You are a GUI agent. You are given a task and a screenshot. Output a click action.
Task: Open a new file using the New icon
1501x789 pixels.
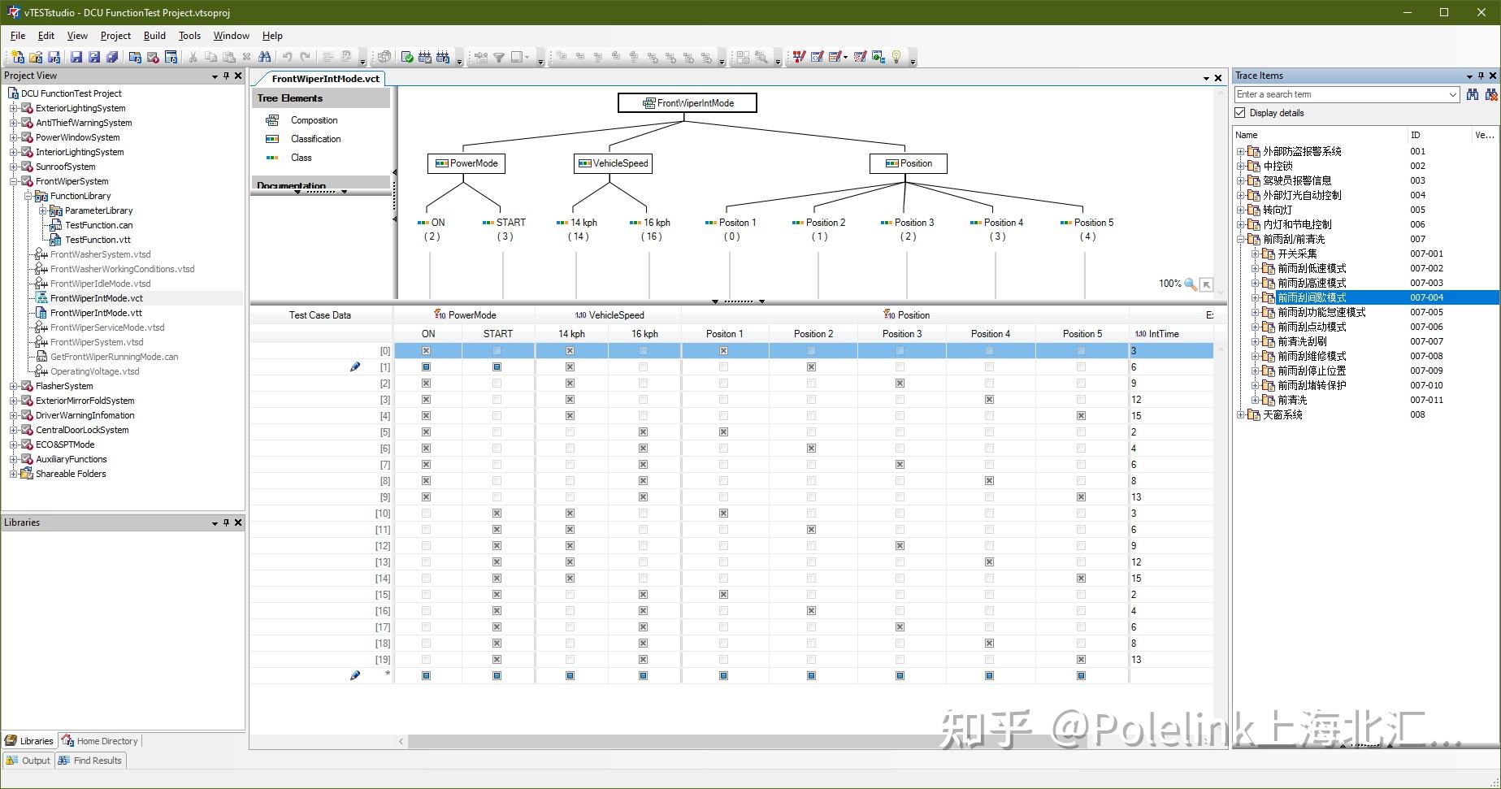(x=16, y=57)
